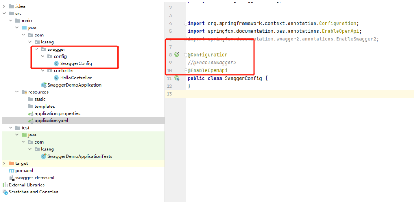
Task: Click the blue main java source folder icon
Action: 24,28
